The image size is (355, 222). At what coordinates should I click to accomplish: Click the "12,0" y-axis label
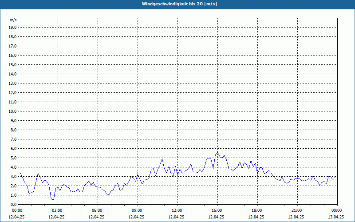tap(13, 93)
